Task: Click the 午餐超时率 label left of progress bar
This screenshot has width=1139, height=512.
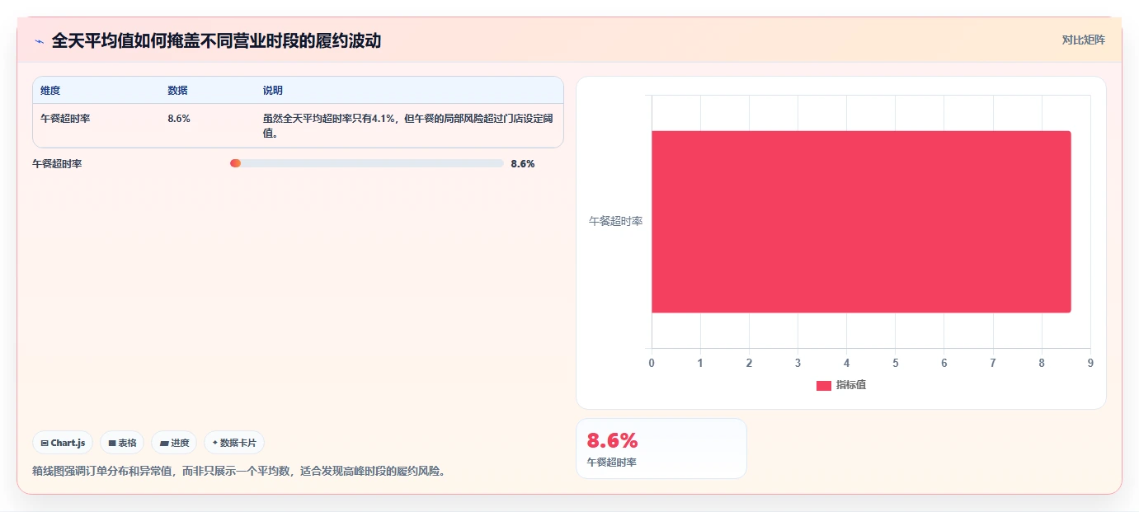Action: click(x=57, y=163)
